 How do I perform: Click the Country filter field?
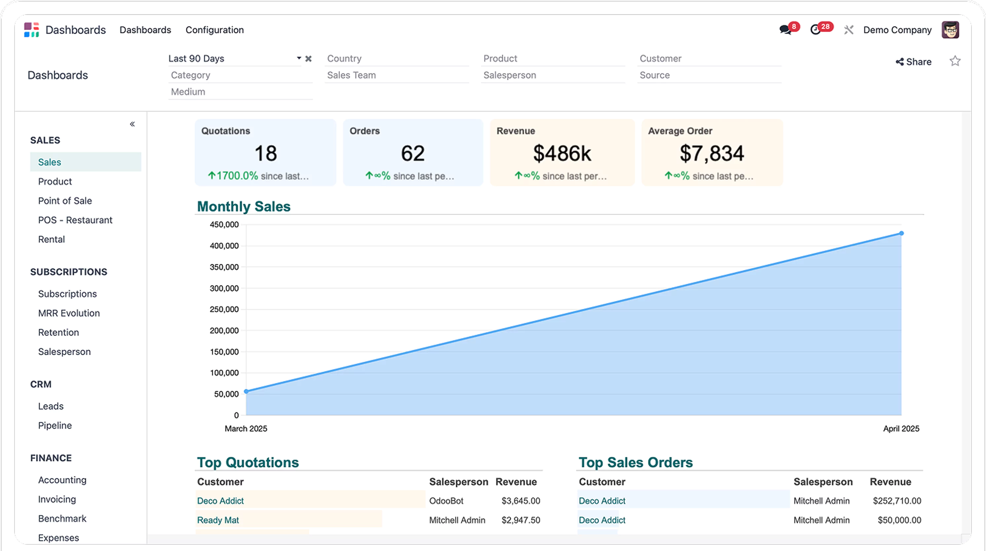(x=397, y=58)
